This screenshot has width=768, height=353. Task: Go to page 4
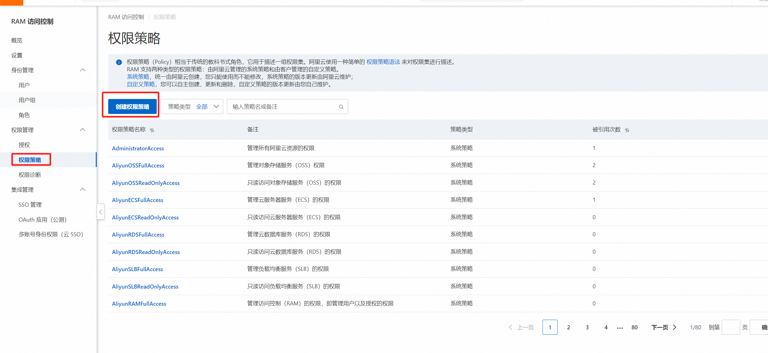[x=606, y=327]
